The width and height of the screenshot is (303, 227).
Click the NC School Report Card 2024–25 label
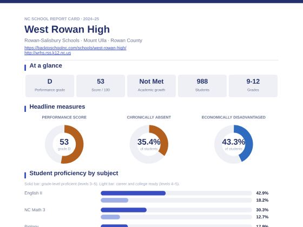62,19
